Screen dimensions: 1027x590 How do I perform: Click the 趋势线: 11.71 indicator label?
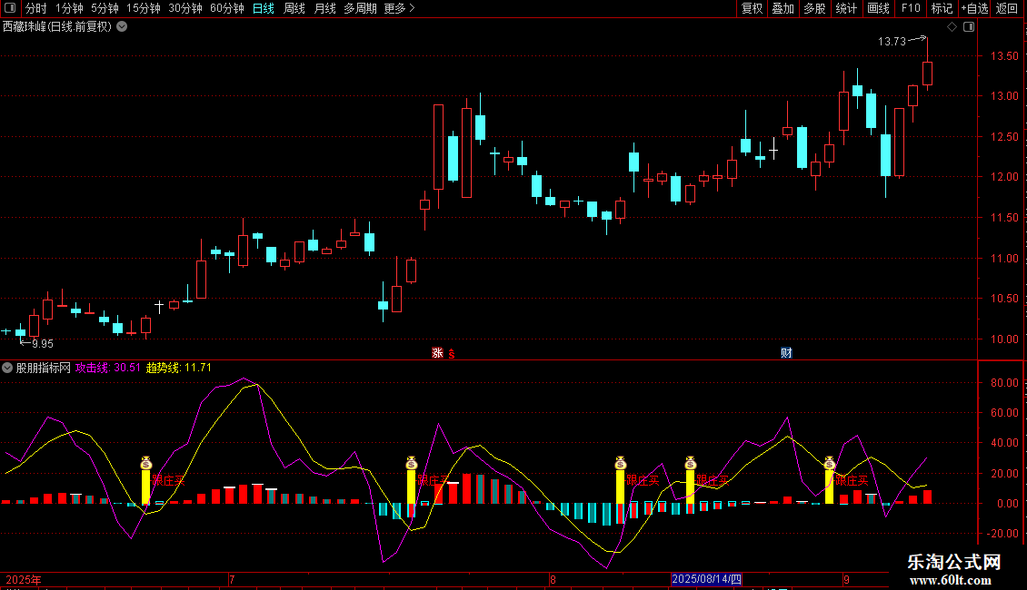tap(179, 368)
